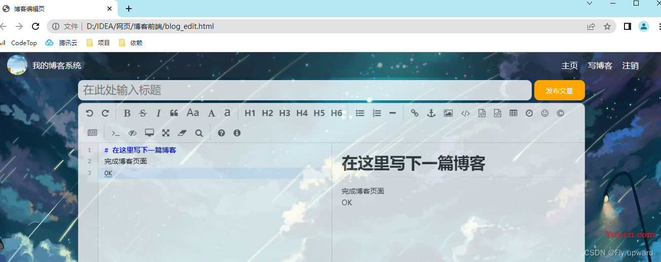Redo the last edit in editor toolbar
This screenshot has width=661, height=262.
pos(105,113)
